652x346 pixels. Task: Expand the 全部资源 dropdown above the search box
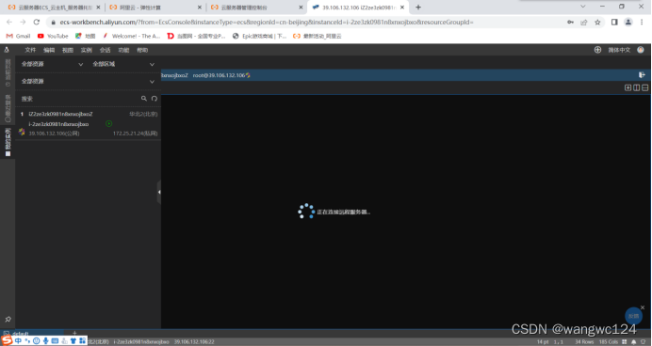(x=88, y=81)
